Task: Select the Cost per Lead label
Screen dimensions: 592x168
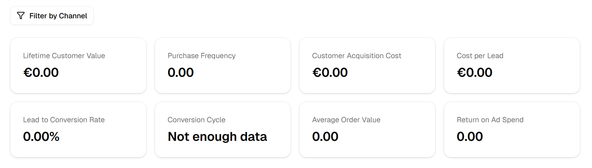Action: pyautogui.click(x=480, y=56)
